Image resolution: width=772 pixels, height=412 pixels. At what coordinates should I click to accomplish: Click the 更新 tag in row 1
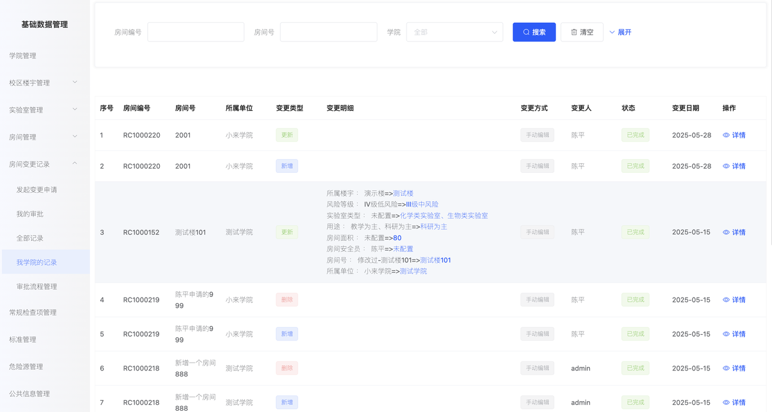(287, 136)
